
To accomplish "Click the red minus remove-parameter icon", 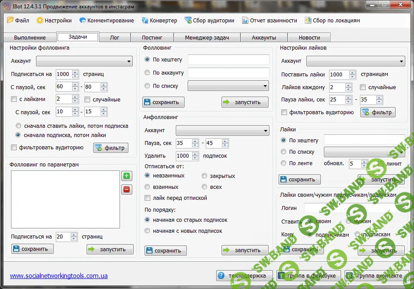I will [127, 189].
